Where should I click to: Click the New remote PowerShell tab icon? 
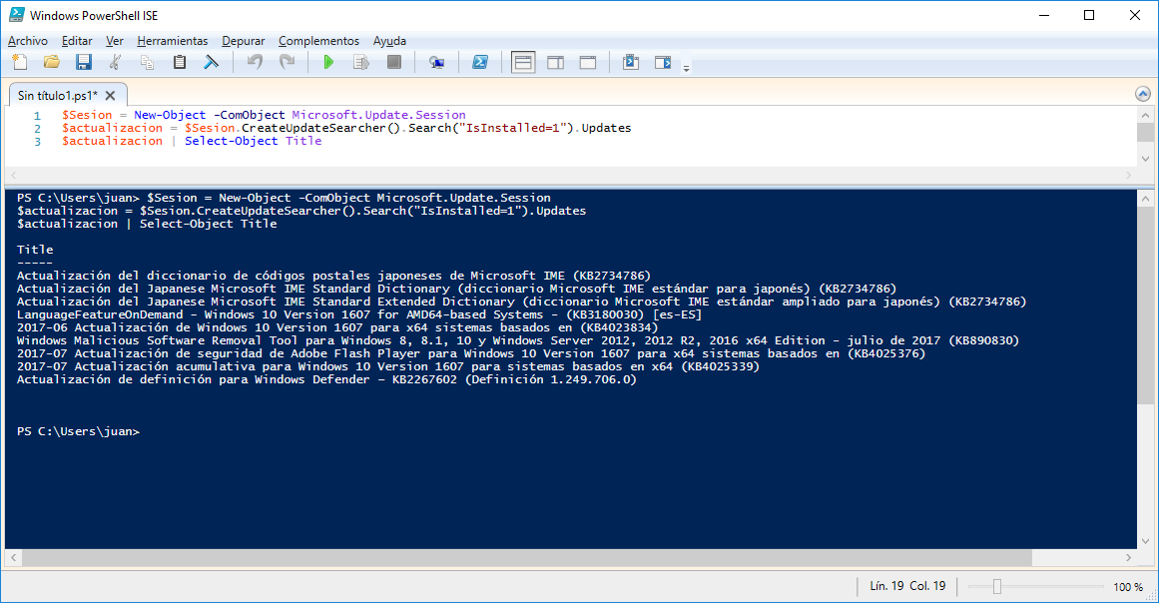[436, 62]
